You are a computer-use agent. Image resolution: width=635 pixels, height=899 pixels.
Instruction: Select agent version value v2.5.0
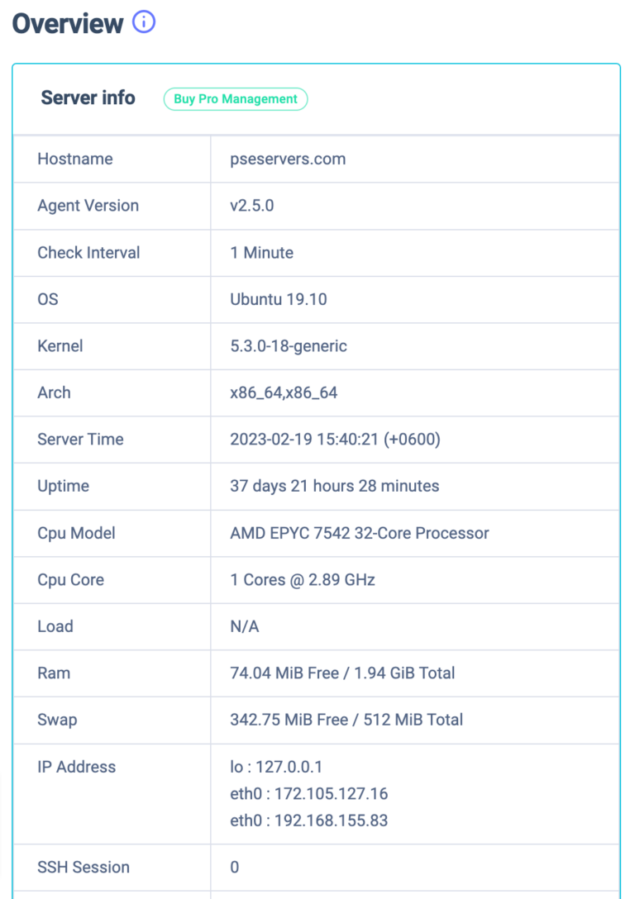tap(252, 205)
